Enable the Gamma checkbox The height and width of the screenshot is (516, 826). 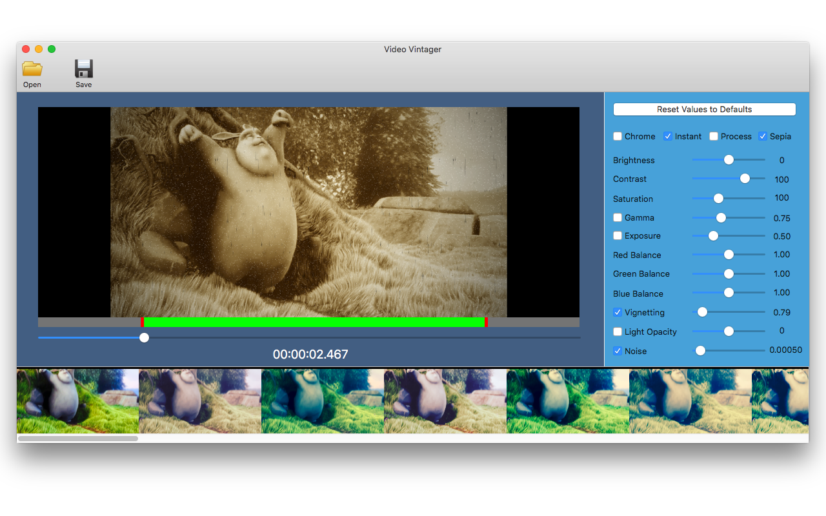tap(618, 217)
